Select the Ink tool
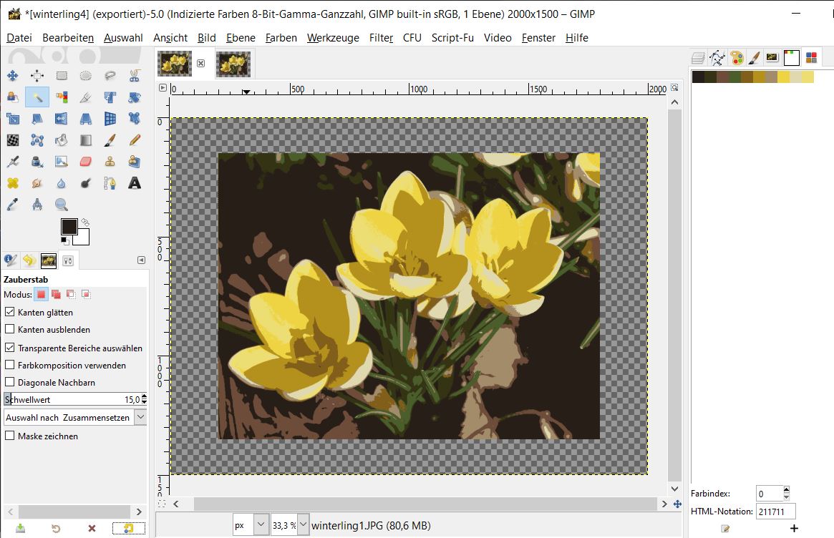The height and width of the screenshot is (538, 834). pyautogui.click(x=37, y=161)
